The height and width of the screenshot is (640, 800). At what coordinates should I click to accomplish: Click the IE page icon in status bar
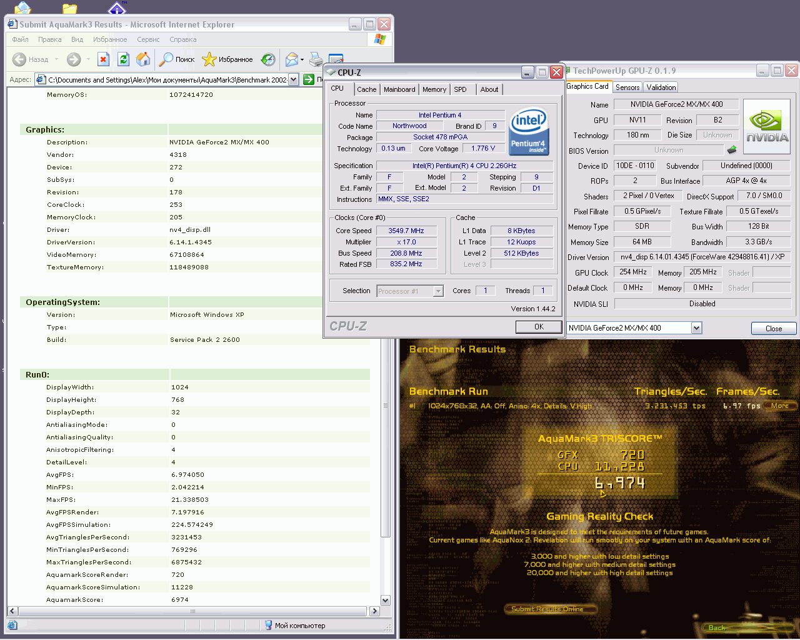[13, 625]
